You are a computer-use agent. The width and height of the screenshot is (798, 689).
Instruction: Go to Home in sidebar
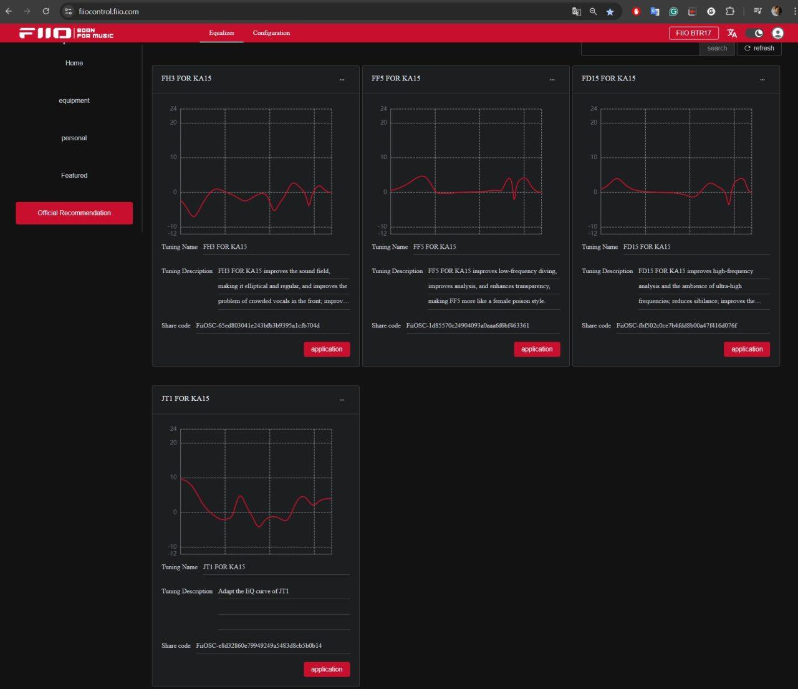click(x=74, y=63)
